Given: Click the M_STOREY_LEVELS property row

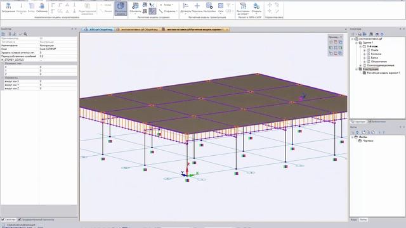Looking at the screenshot, I should [39, 60].
